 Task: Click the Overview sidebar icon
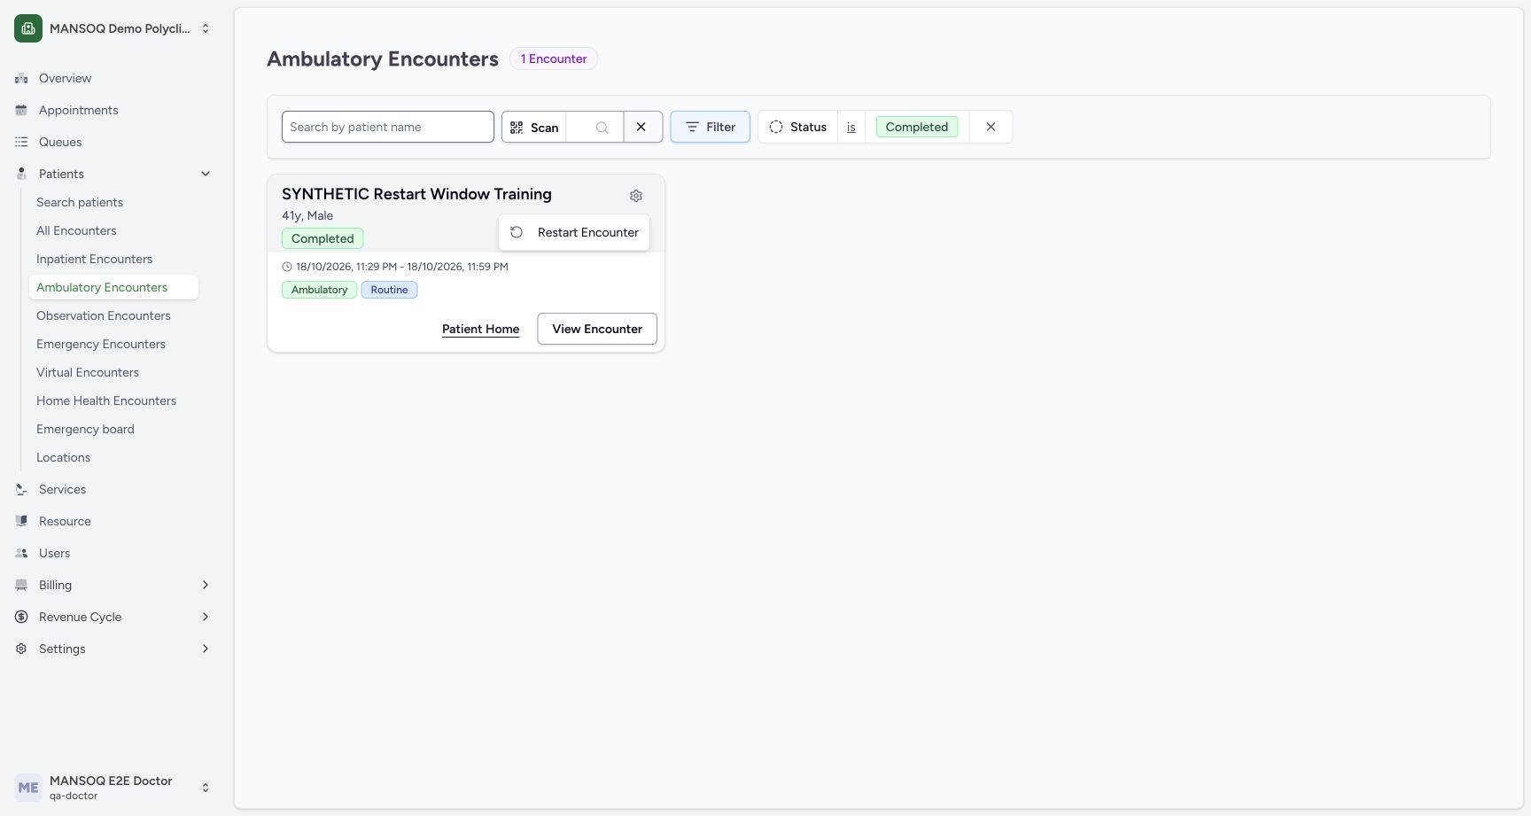pyautogui.click(x=21, y=79)
